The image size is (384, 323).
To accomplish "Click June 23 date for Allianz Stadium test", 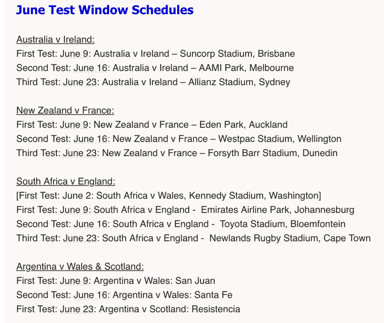I will pos(80,82).
